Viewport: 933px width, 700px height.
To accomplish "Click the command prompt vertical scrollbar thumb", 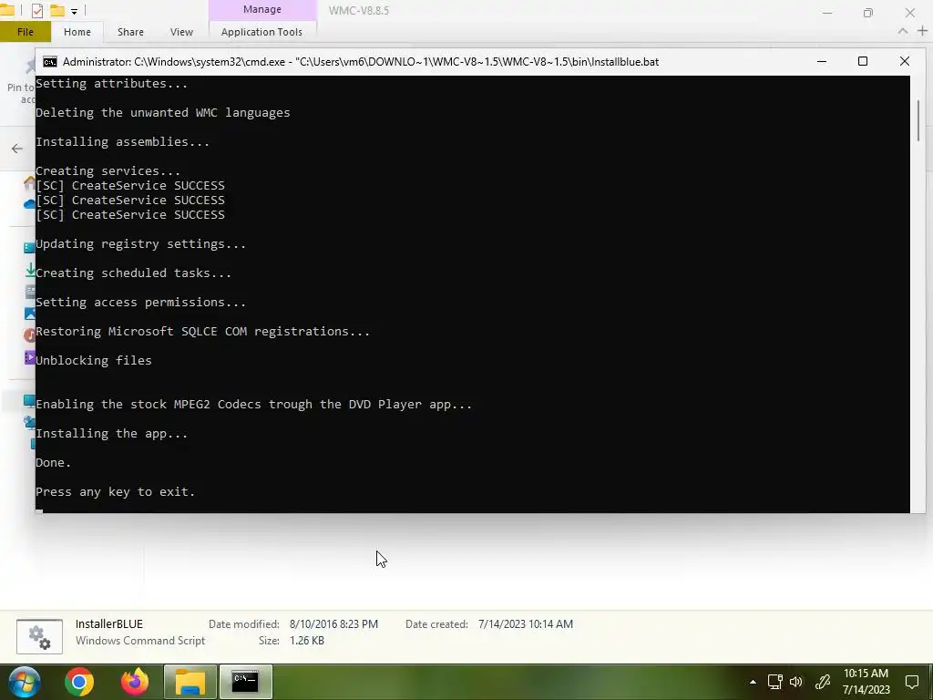I will 918,120.
